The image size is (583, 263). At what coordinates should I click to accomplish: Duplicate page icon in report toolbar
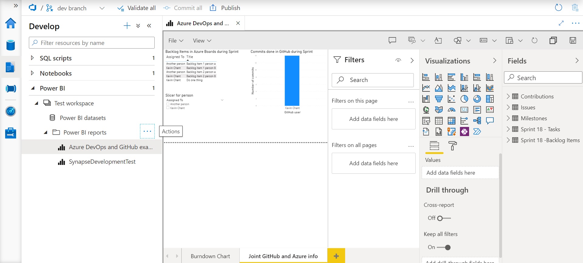(x=553, y=40)
